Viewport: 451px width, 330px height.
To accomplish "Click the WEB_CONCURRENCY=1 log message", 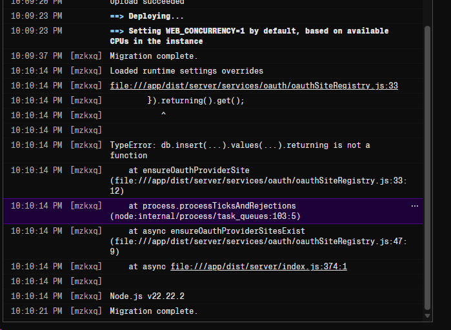I will (x=249, y=36).
